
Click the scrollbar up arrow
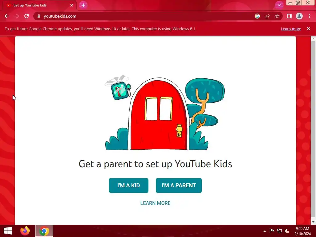(x=313, y=38)
